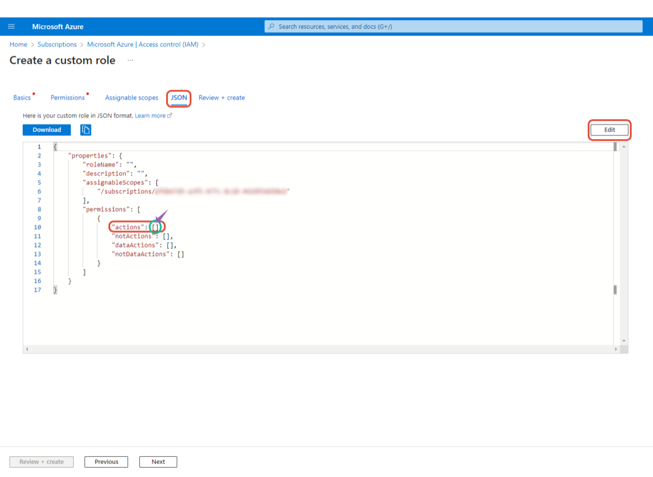Click the external link icon after Learn more
The image size is (653, 477).
[x=170, y=116]
